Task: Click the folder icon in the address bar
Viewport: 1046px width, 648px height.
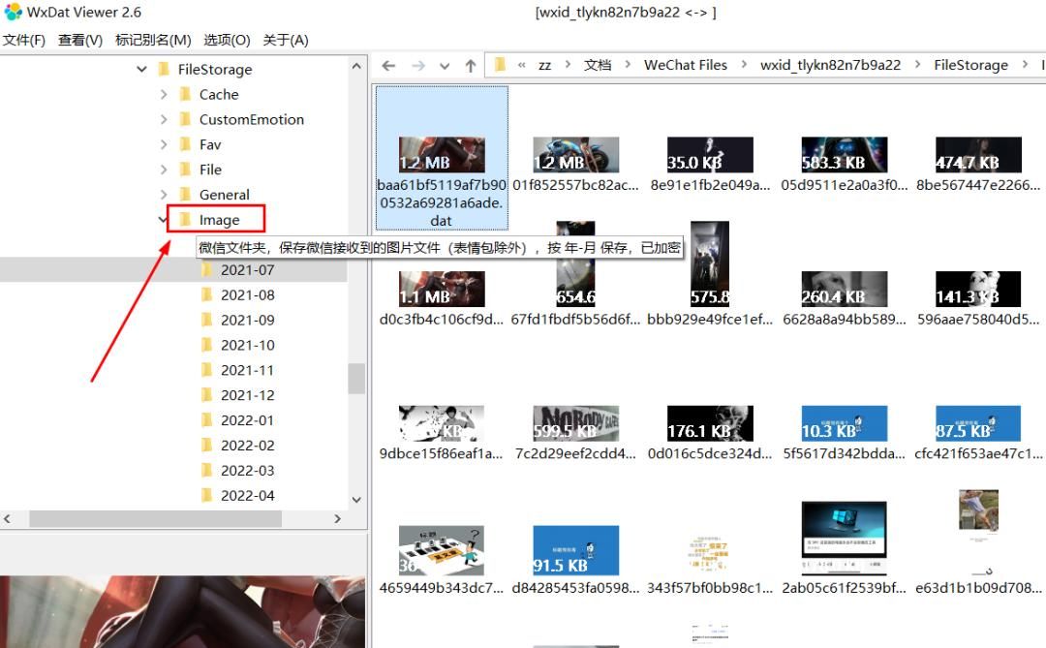Action: click(x=500, y=64)
